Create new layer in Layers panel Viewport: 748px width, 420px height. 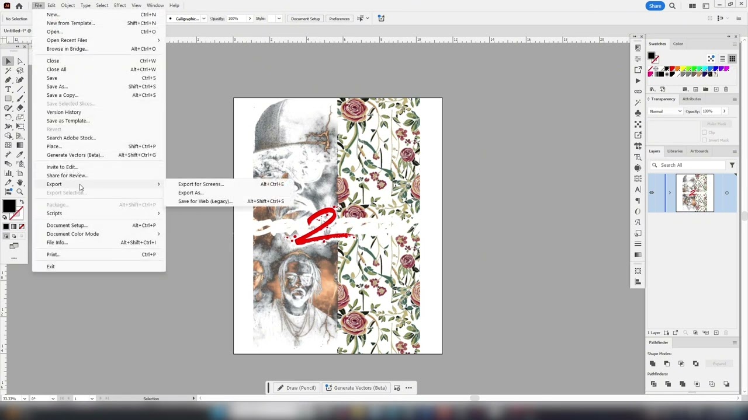tap(716, 332)
